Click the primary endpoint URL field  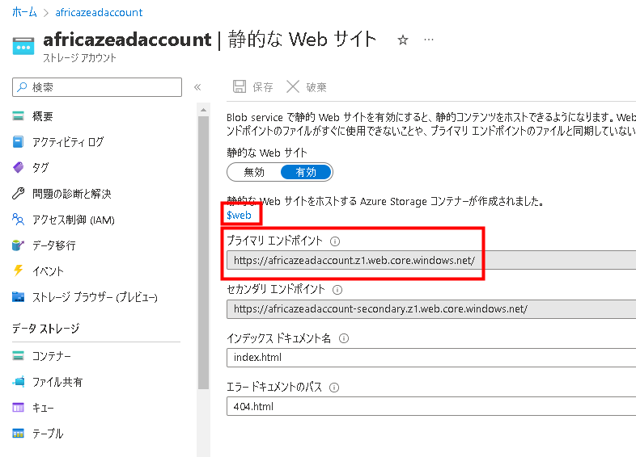[x=431, y=260]
